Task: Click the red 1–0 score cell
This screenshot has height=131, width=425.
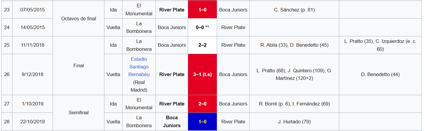Action: pos(202,10)
